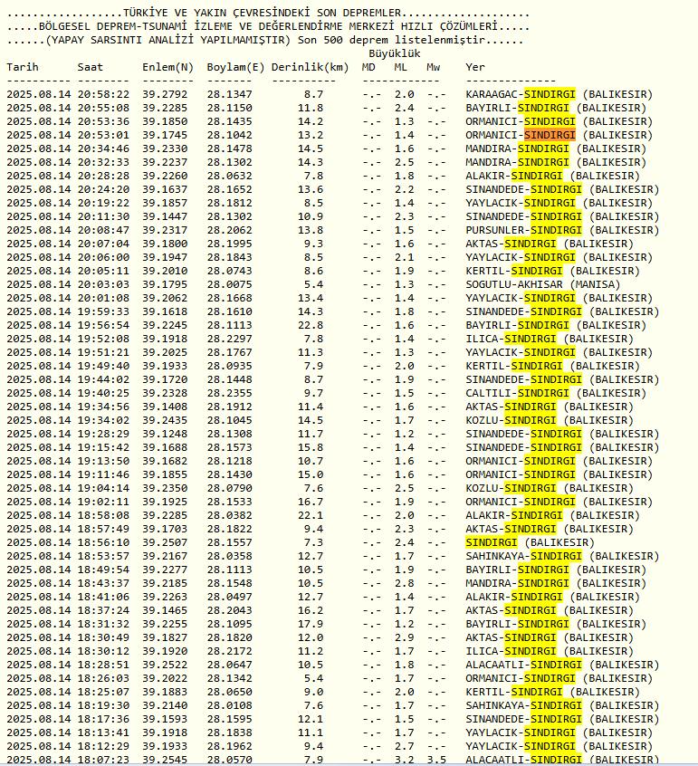Click the Boylam(E) column header
698x766 pixels.
236,67
